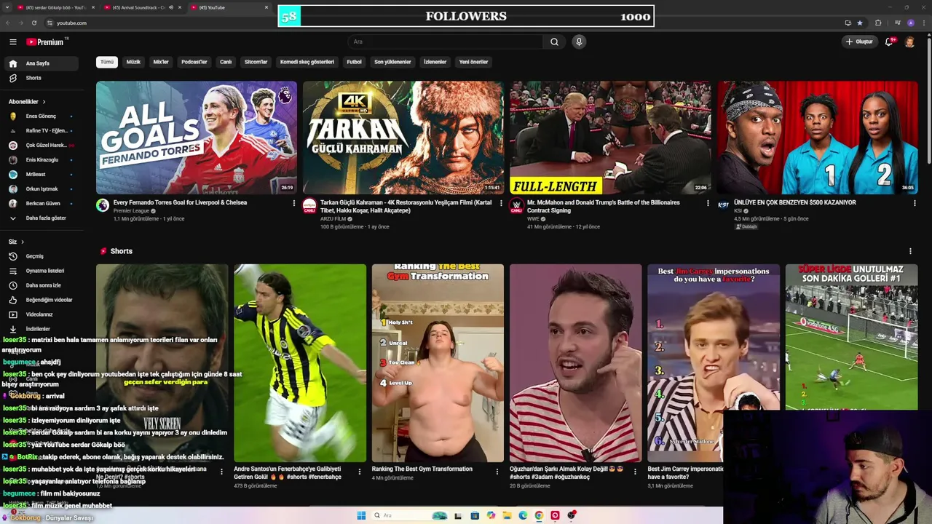Open the YouTube account avatar menu
The height and width of the screenshot is (524, 932).
[909, 41]
